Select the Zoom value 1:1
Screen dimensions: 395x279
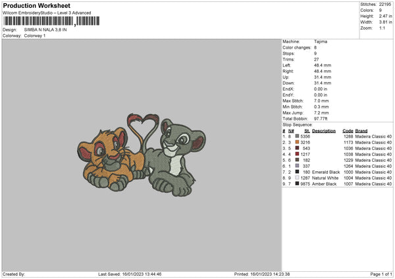point(382,28)
